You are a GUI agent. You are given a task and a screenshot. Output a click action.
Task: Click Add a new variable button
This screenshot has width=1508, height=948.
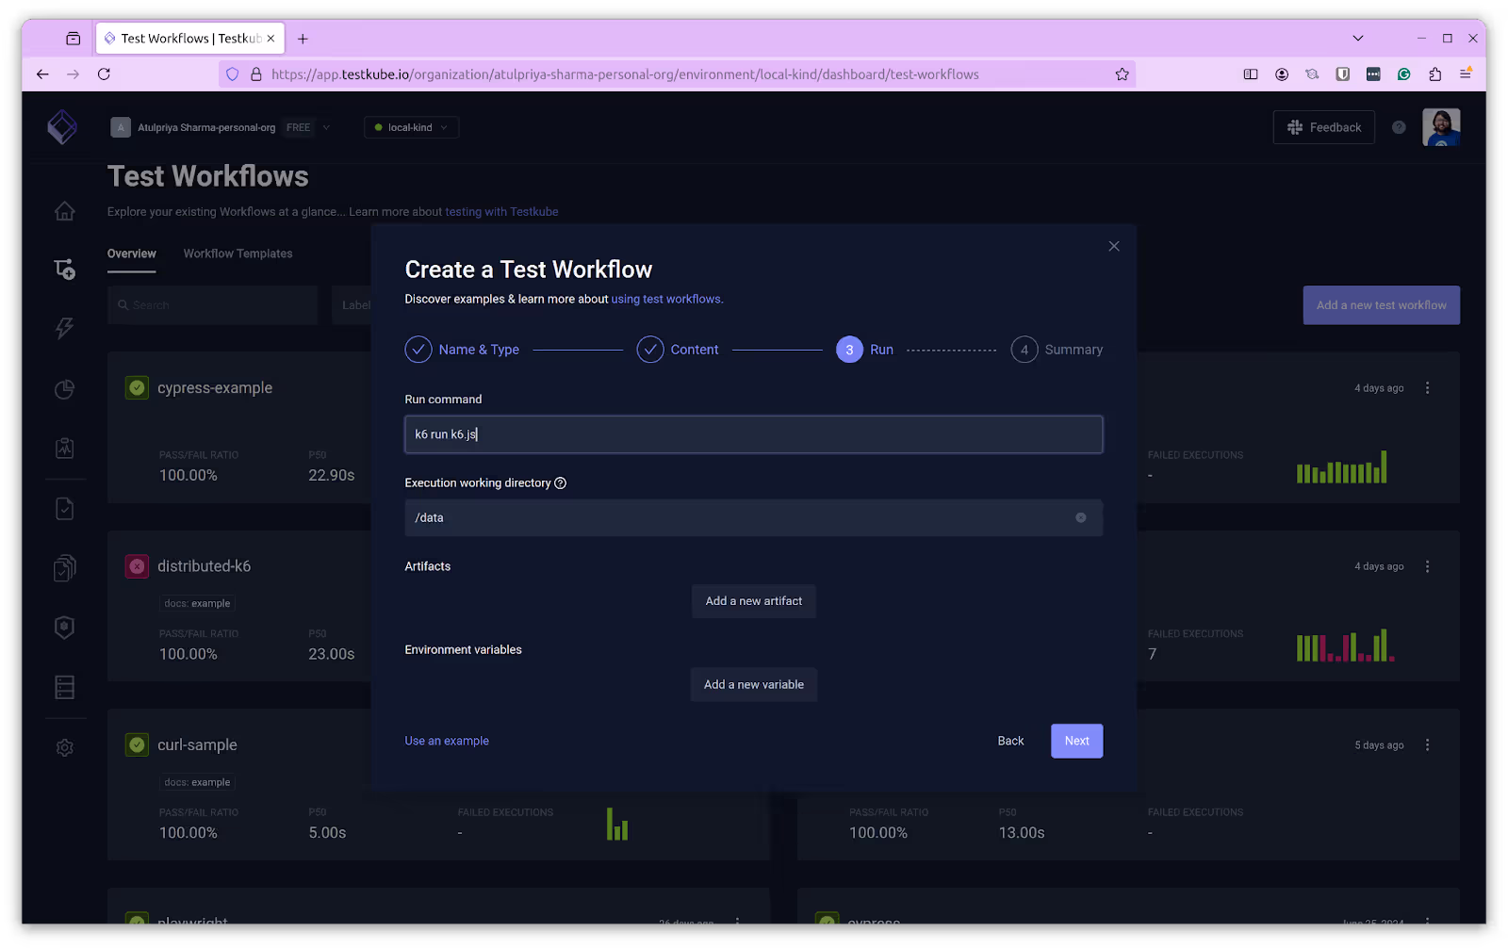pos(754,685)
